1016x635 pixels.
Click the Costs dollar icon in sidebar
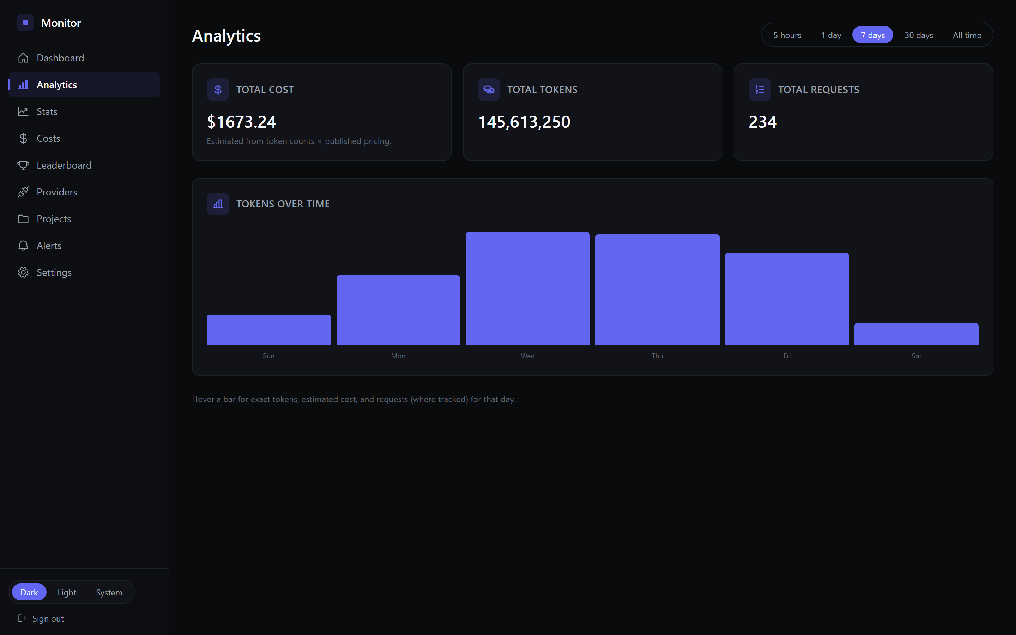[x=23, y=139]
